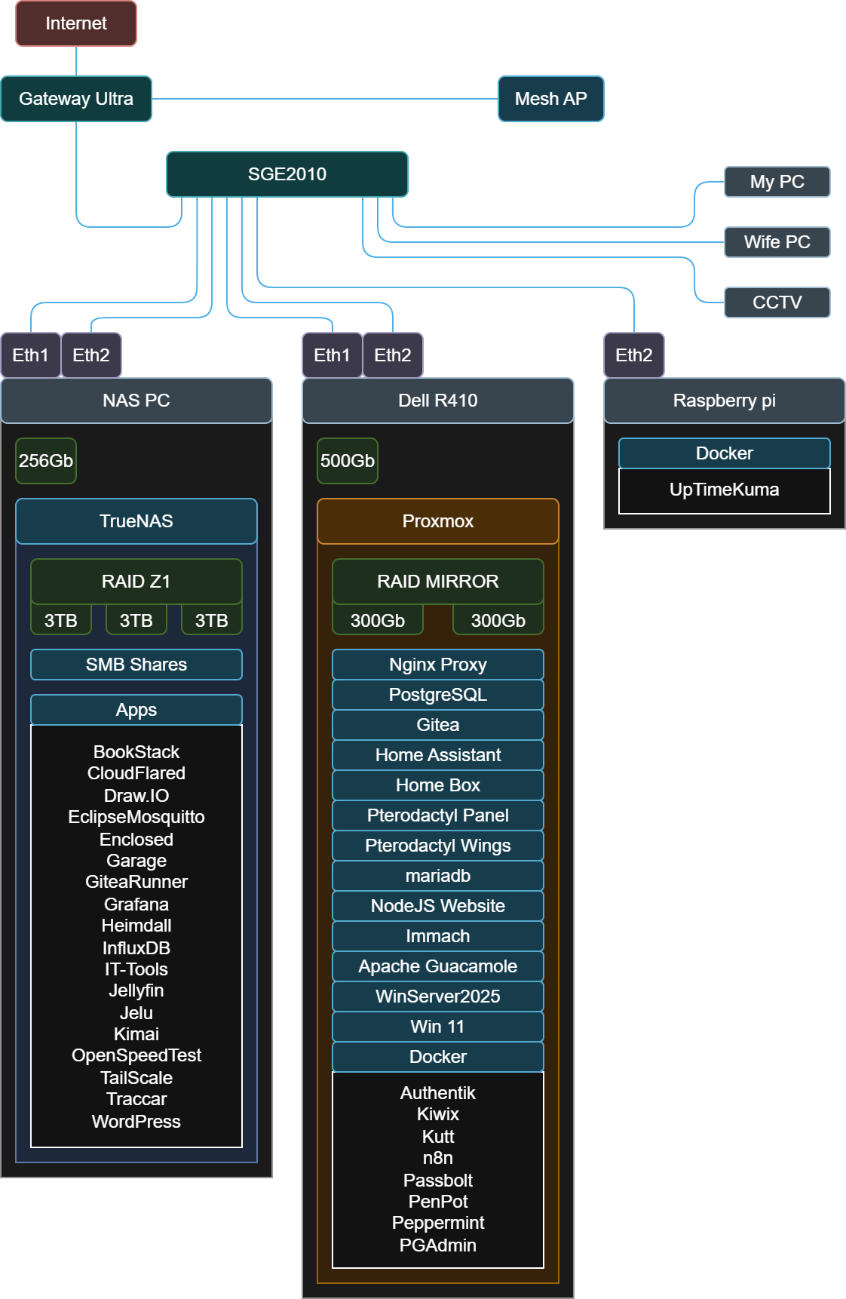Click the SMB Shares box
The image size is (846, 1299).
[136, 665]
